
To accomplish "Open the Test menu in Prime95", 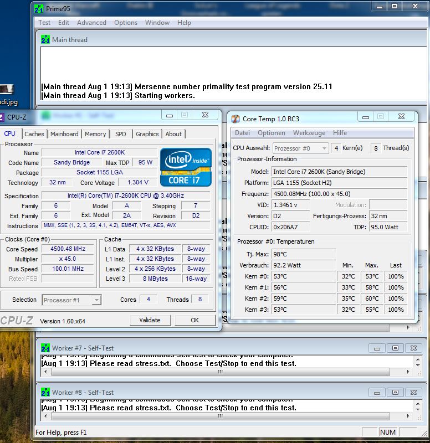I will pyautogui.click(x=44, y=23).
